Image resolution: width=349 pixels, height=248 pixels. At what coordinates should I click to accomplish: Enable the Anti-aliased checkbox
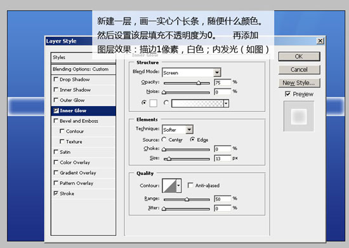coord(190,185)
